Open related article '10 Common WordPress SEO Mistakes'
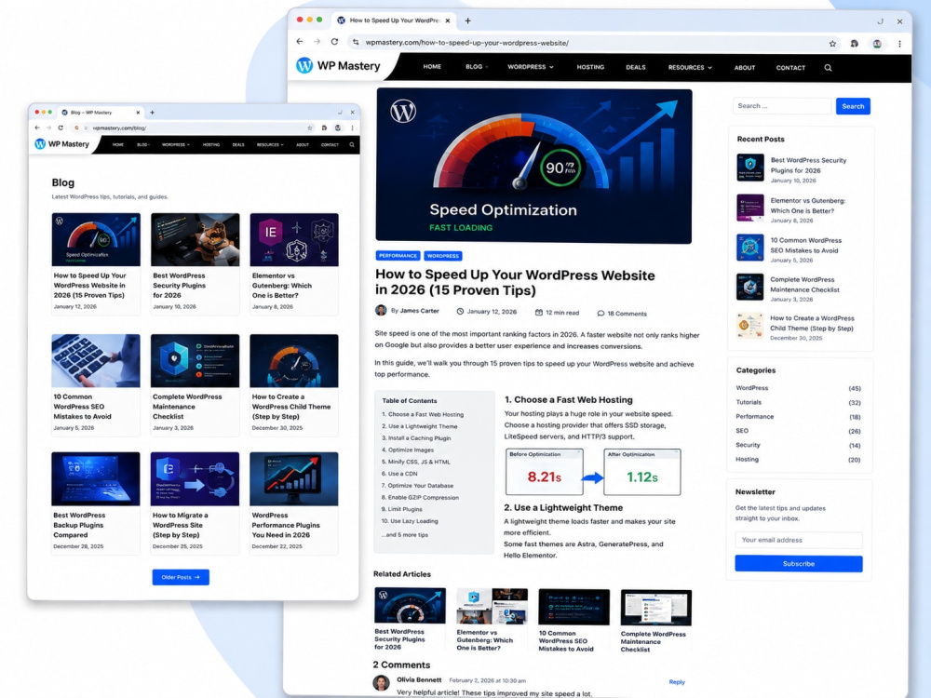Screen dimensions: 931x698 click(573, 620)
